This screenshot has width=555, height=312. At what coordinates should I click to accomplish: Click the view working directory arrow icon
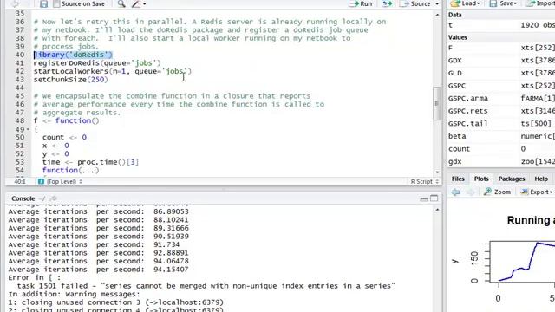[x=53, y=198]
